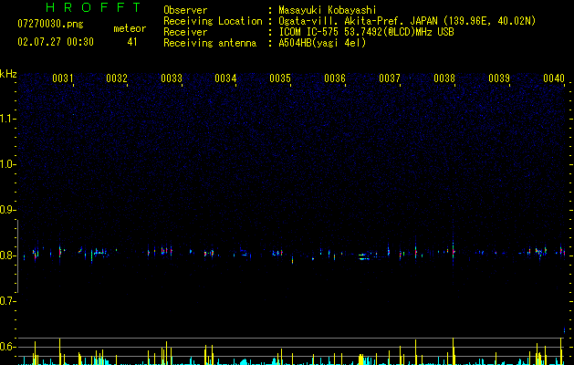The image size is (574, 365).
Task: Click the 0037 time marker
Action: pos(390,78)
